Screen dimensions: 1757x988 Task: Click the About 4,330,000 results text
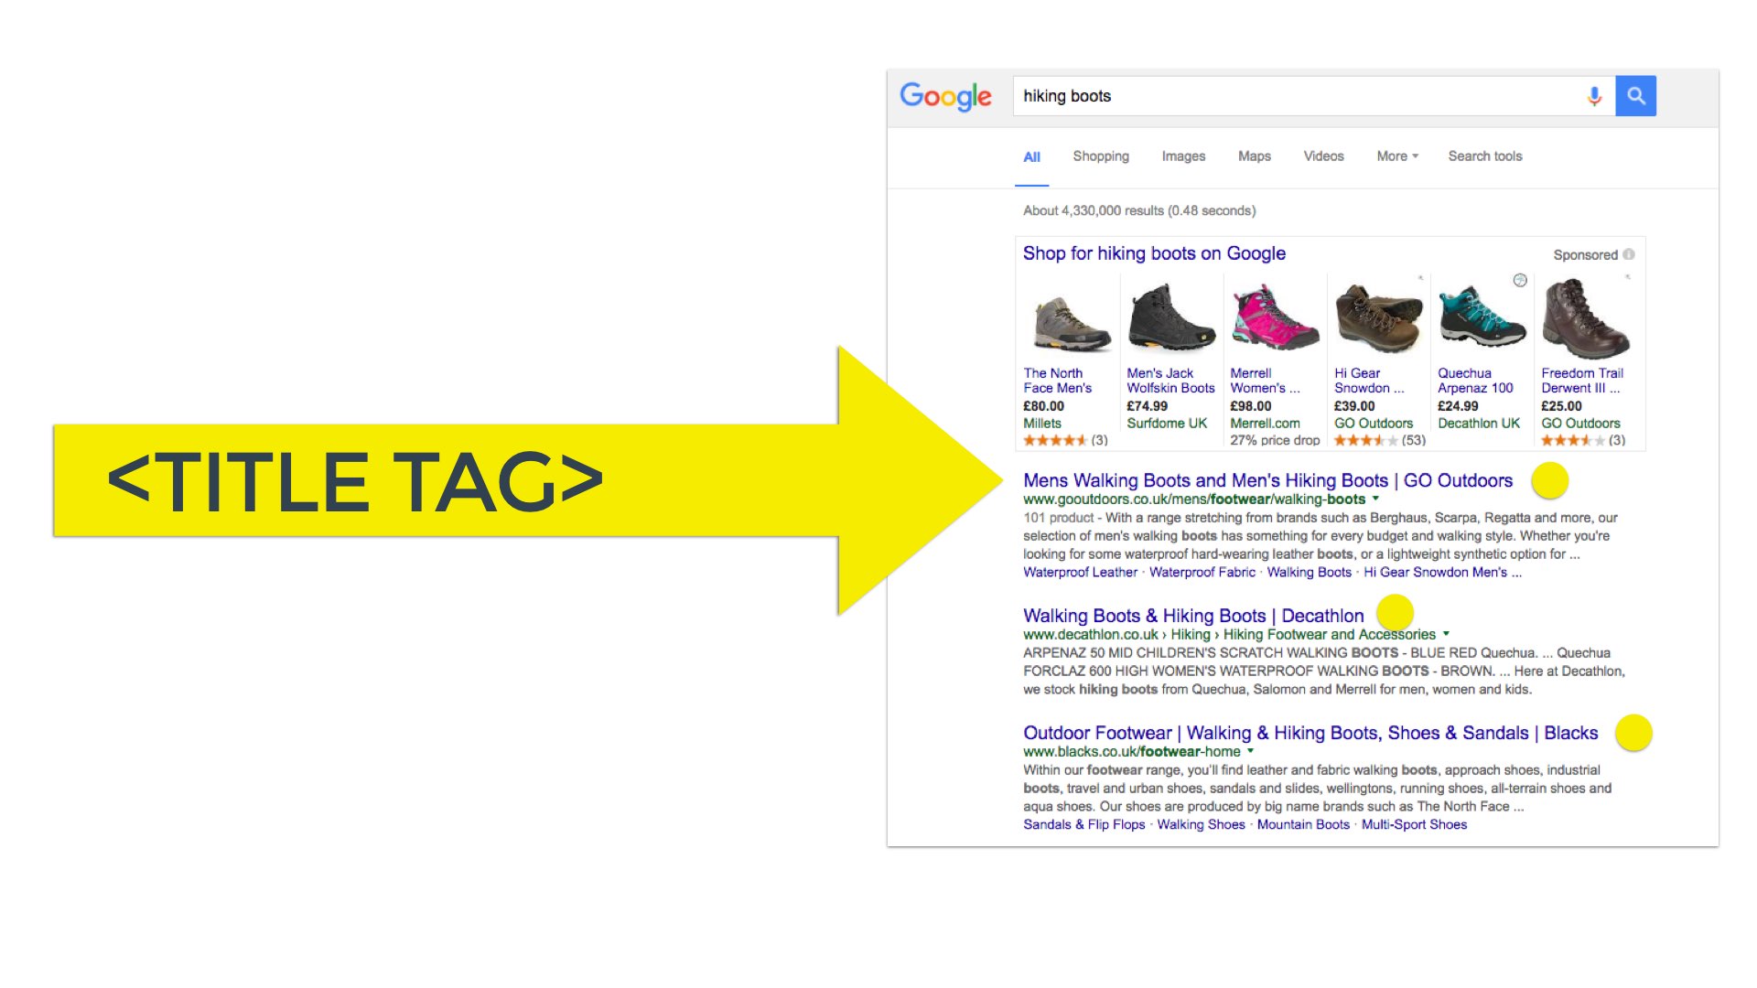(x=1139, y=210)
